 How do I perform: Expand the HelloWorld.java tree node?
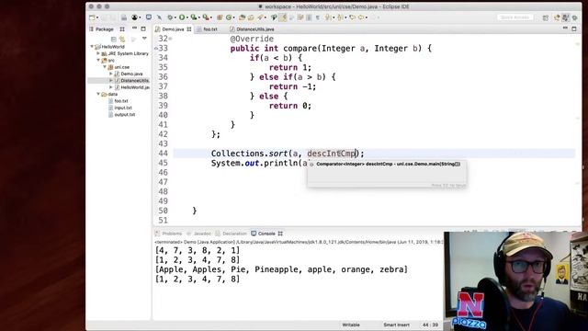point(111,87)
